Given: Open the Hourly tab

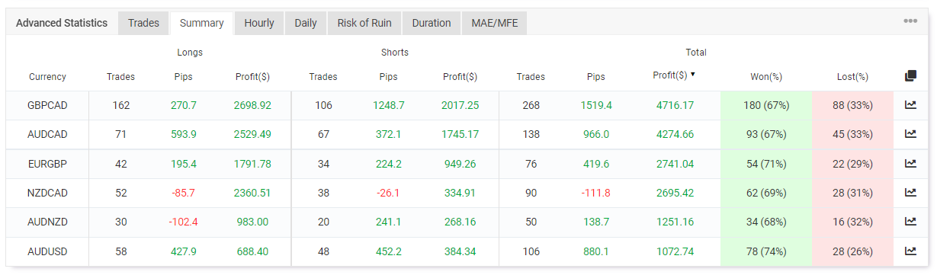Looking at the screenshot, I should point(259,23).
